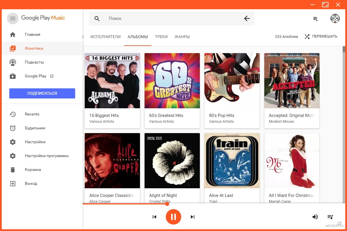Skip to next track
347x231 pixels.
pos(193,217)
